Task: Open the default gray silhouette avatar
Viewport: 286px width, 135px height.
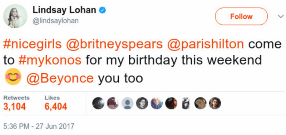Action: [x=128, y=103]
